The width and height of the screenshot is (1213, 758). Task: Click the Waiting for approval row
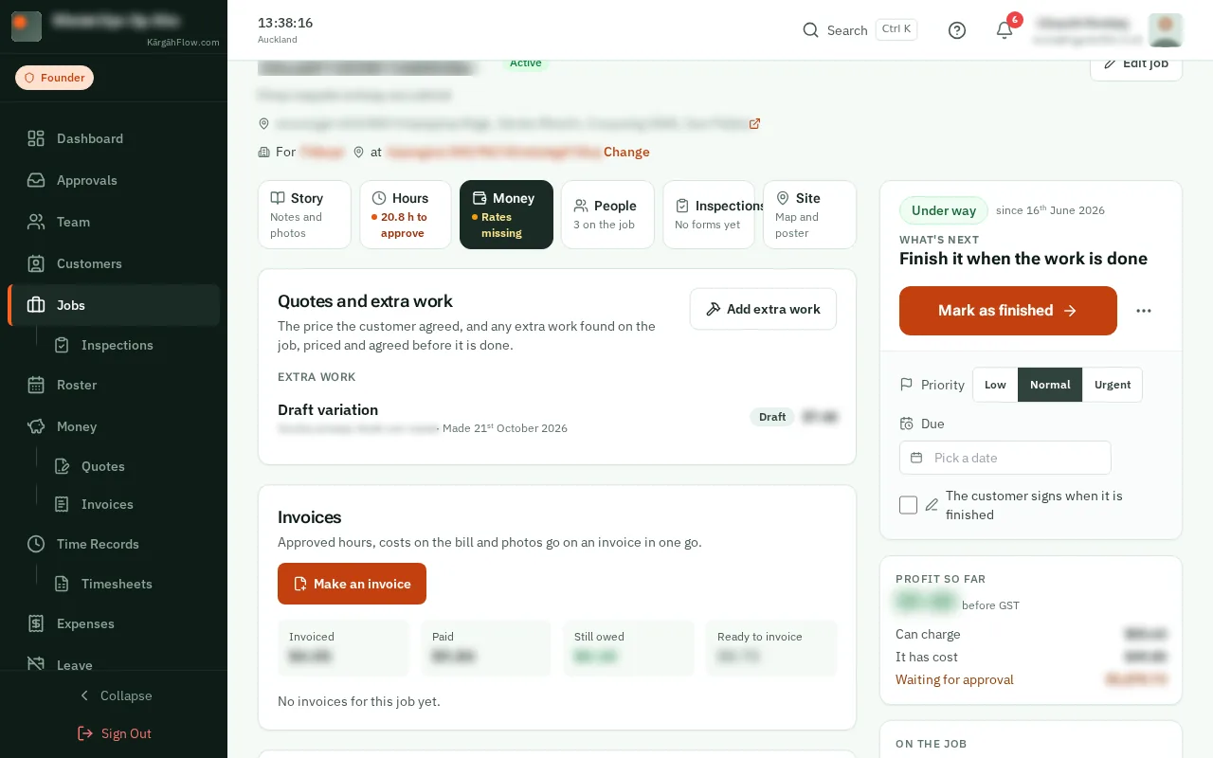(1031, 679)
